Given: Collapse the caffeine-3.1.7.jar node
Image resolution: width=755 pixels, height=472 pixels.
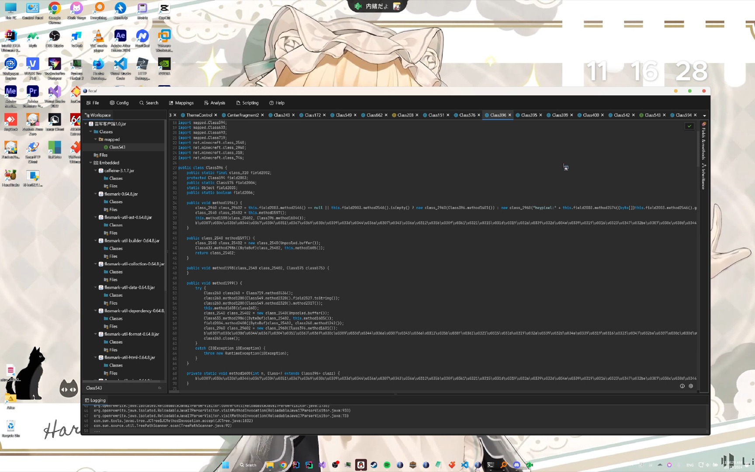Looking at the screenshot, I should point(96,170).
